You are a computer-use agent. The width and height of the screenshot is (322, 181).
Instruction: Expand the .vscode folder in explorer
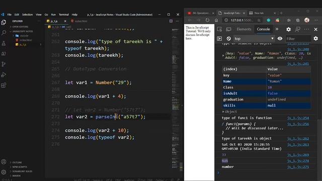pyautogui.click(x=22, y=36)
